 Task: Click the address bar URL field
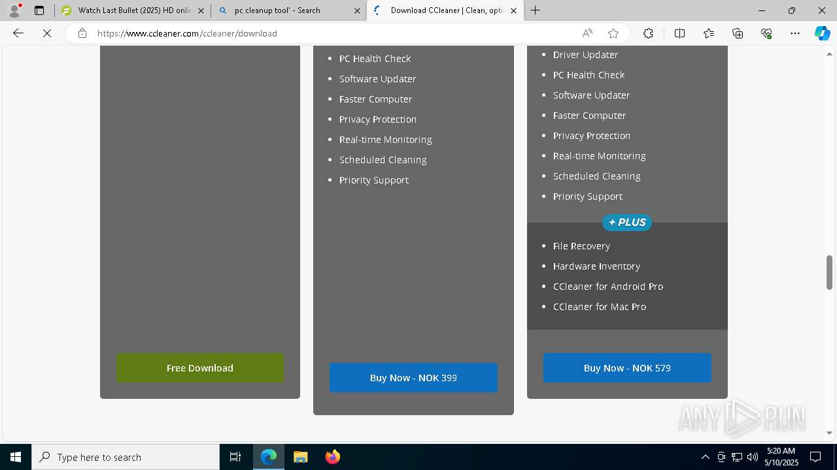333,33
